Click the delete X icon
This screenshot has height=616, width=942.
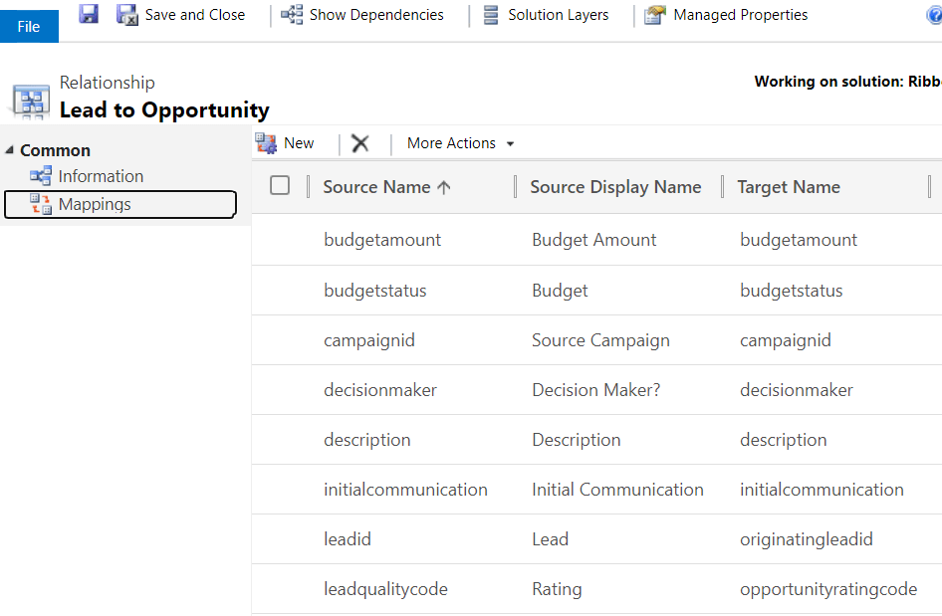click(360, 143)
